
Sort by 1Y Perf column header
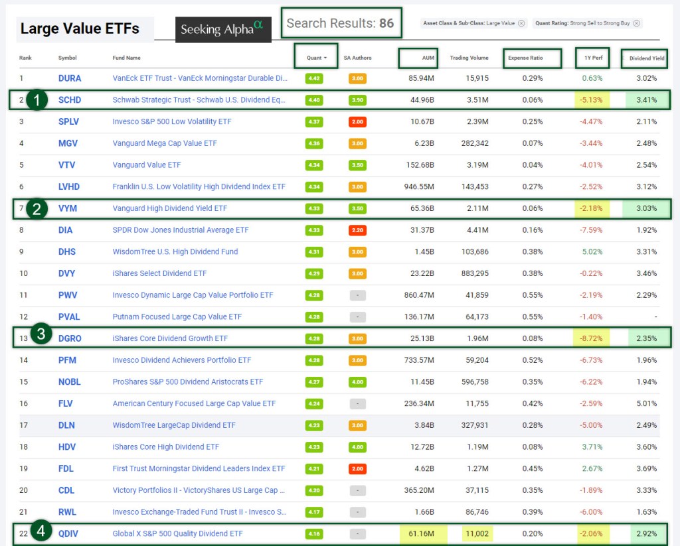[594, 58]
